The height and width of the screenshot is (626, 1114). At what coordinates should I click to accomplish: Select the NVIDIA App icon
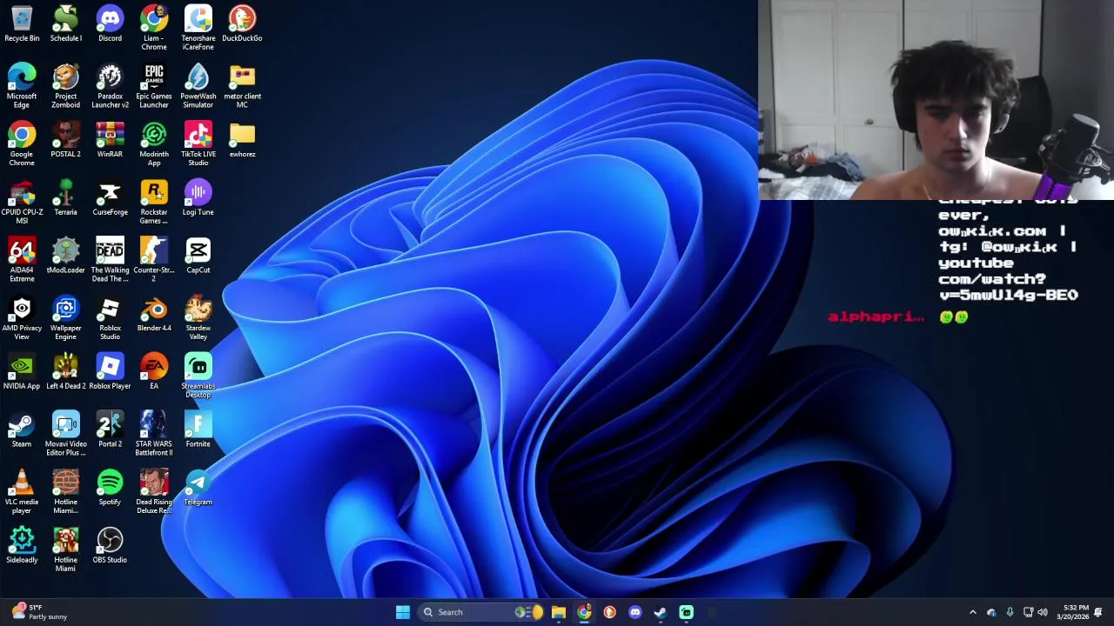click(x=22, y=372)
